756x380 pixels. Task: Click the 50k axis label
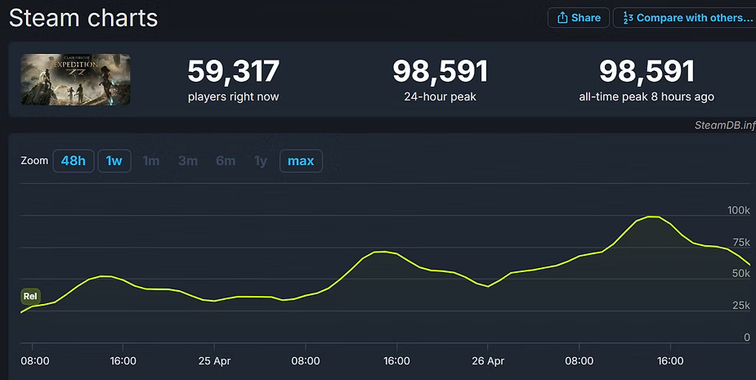click(741, 274)
